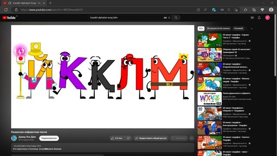This screenshot has height=156, width=277.
Task: Show more filter chips with right arrow
Action: click(251, 29)
